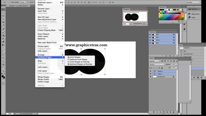
Task: Click the Navigator preview thumbnail
Action: pos(135,16)
